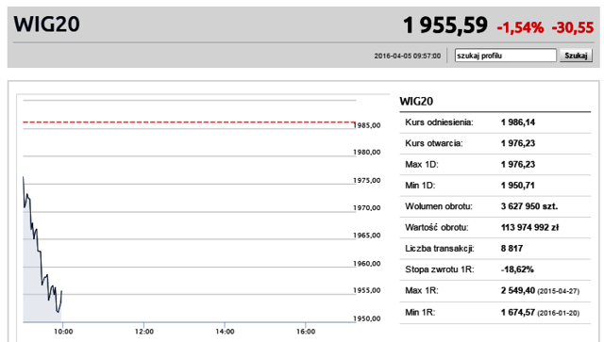Focus the szukaj profilu search field
Viewport: 604px width, 342px height.
pos(506,56)
